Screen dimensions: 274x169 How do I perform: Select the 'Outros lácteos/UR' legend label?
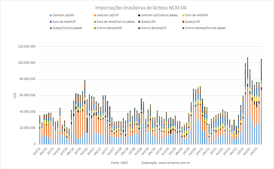[154, 28]
